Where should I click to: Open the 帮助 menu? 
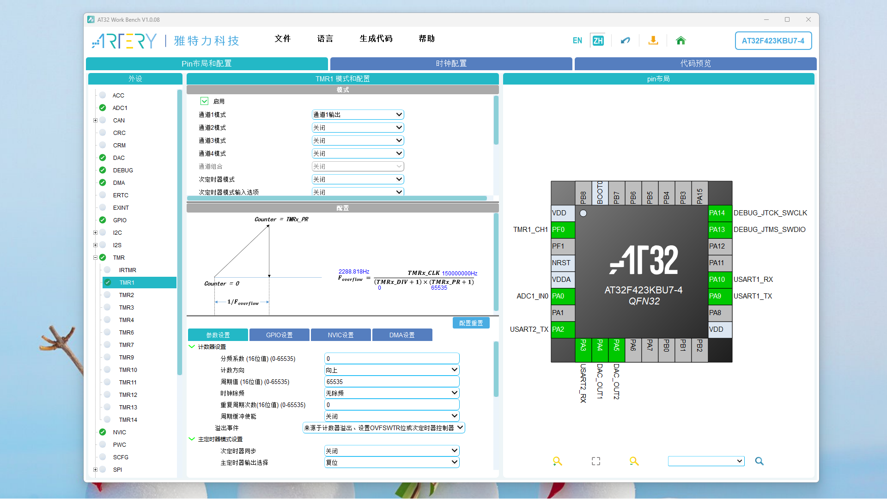(x=427, y=38)
